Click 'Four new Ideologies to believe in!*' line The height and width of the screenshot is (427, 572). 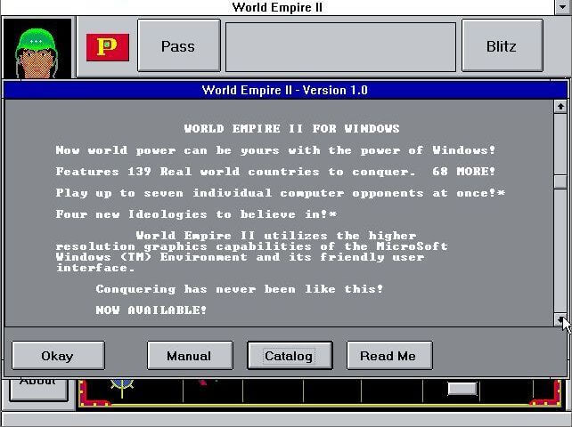pyautogui.click(x=196, y=214)
